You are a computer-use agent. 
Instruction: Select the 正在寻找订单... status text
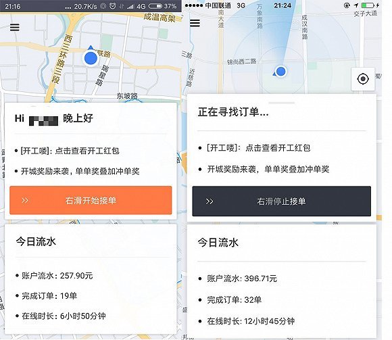pos(233,112)
